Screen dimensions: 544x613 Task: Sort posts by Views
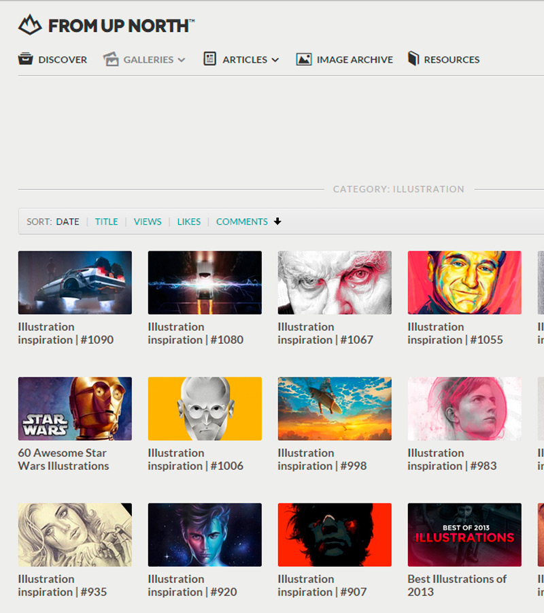click(x=148, y=221)
